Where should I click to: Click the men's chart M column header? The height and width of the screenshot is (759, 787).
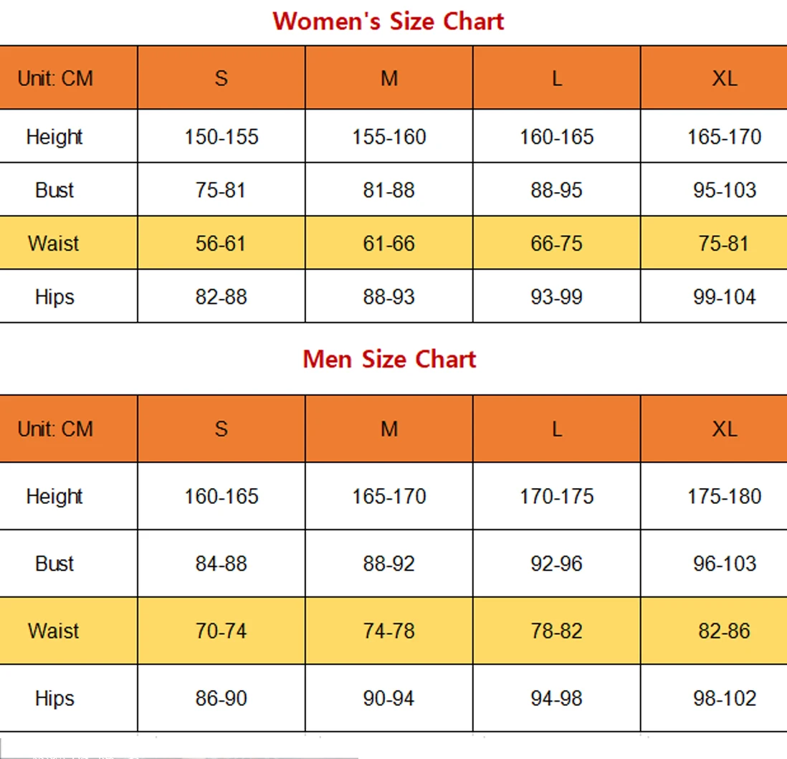point(388,429)
